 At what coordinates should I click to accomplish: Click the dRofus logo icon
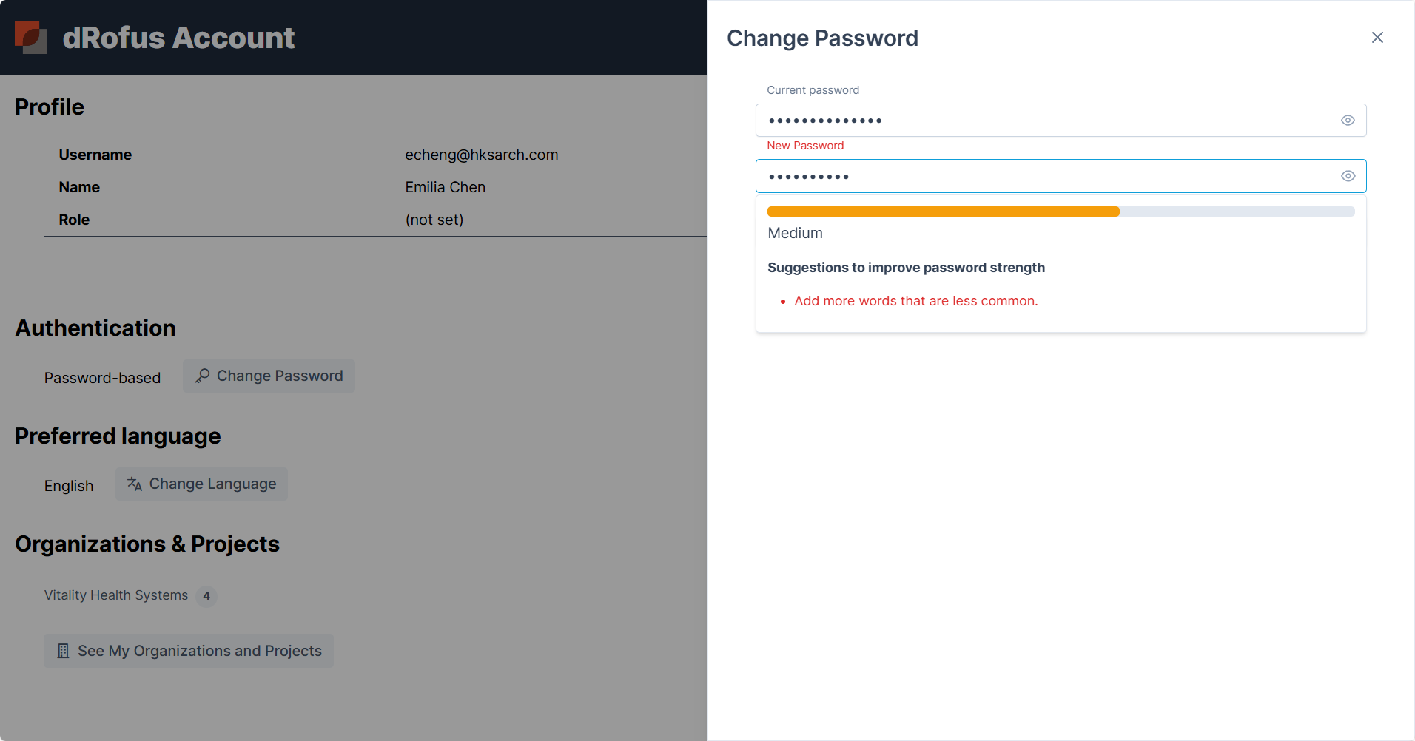click(x=31, y=37)
